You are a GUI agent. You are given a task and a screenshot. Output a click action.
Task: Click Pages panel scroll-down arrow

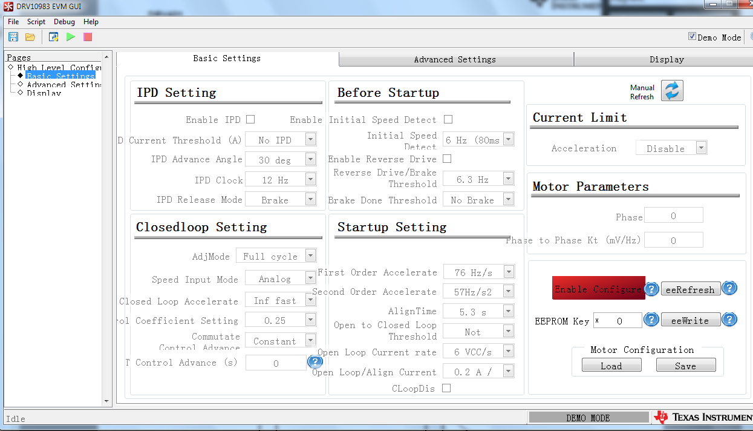point(107,400)
